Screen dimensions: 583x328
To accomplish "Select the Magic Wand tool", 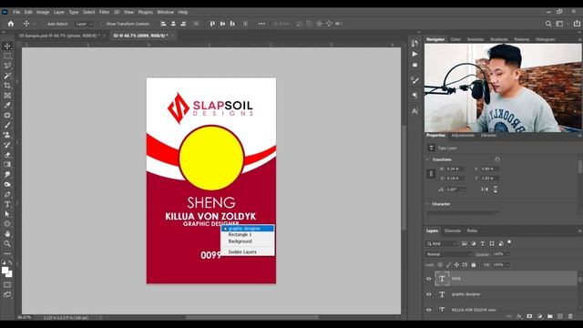I will click(7, 76).
